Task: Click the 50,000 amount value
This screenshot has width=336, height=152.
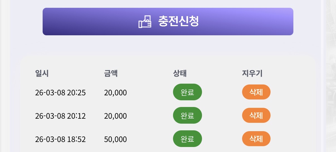Action: tap(115, 139)
